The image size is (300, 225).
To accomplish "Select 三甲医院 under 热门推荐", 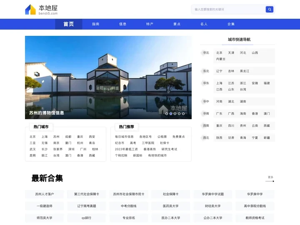I will (148, 143).
